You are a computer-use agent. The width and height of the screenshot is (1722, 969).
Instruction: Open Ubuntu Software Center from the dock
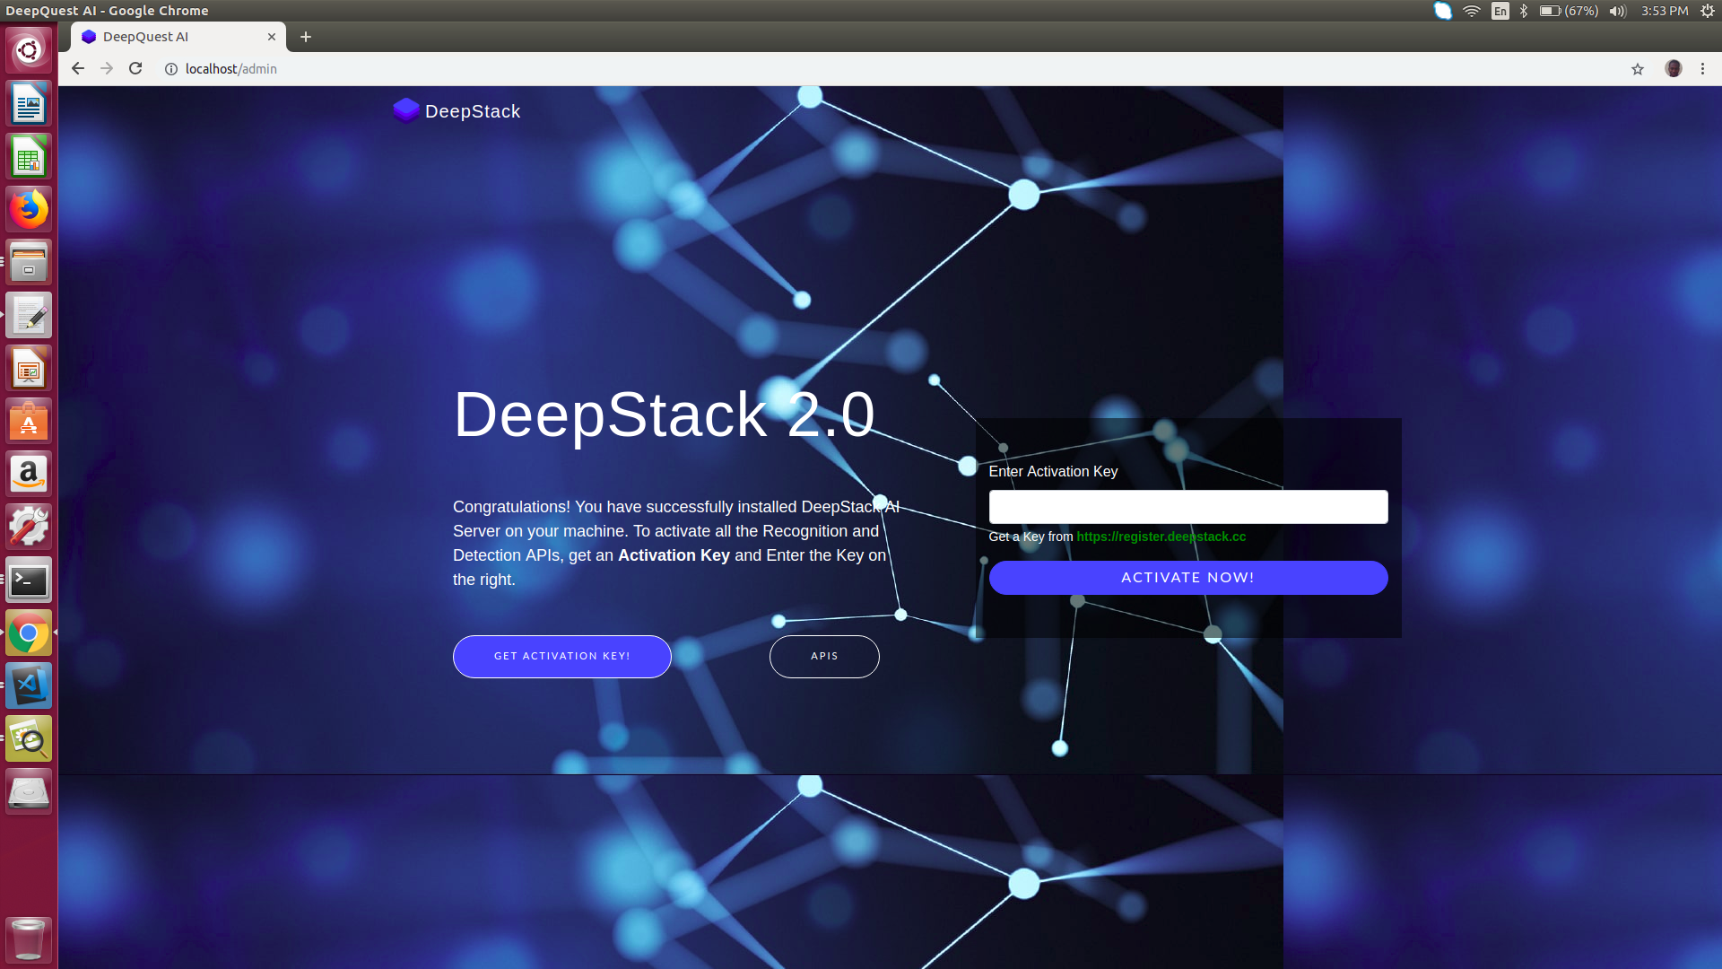(29, 421)
